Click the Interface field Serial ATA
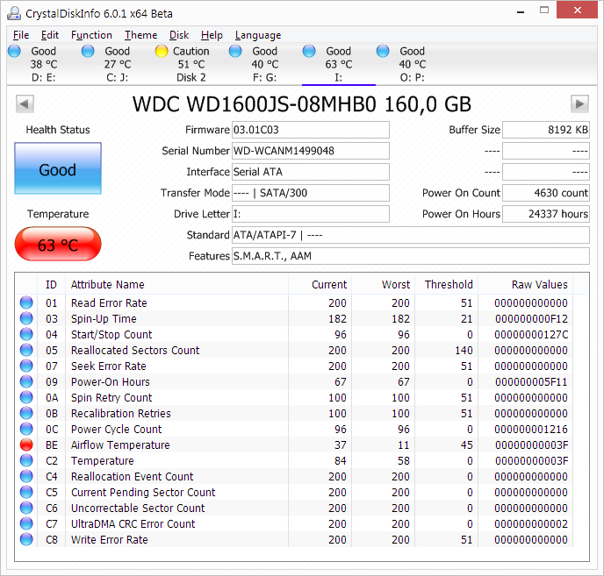 pyautogui.click(x=311, y=172)
